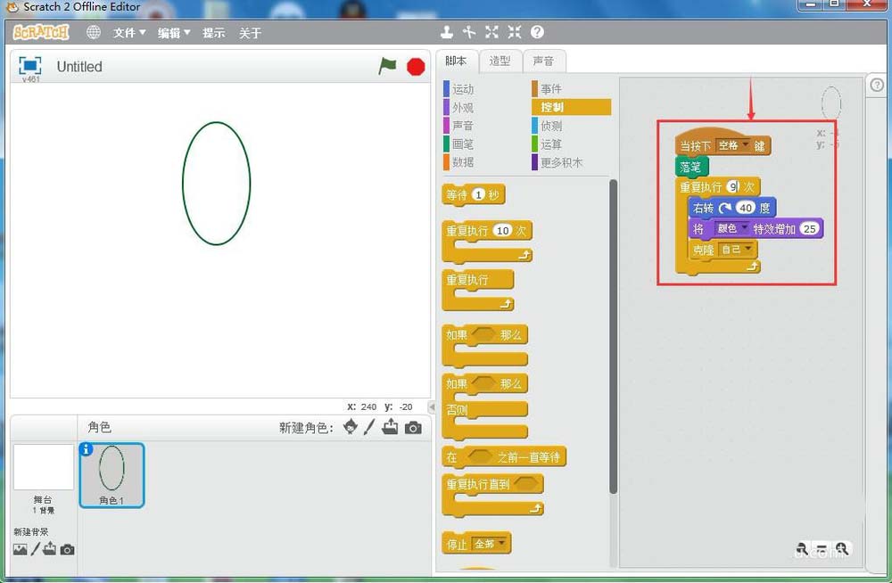Open the 文件 menu
892x583 pixels.
[129, 33]
